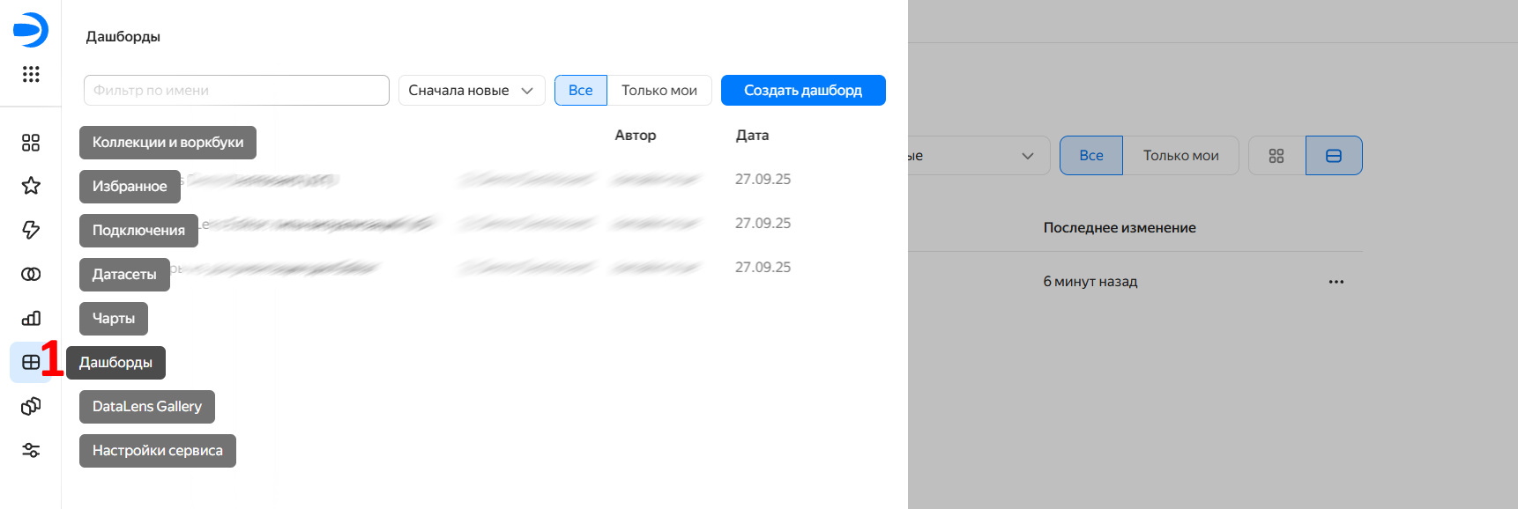The height and width of the screenshot is (509, 1518).
Task: Open service settings sliders icon
Action: [x=31, y=450]
